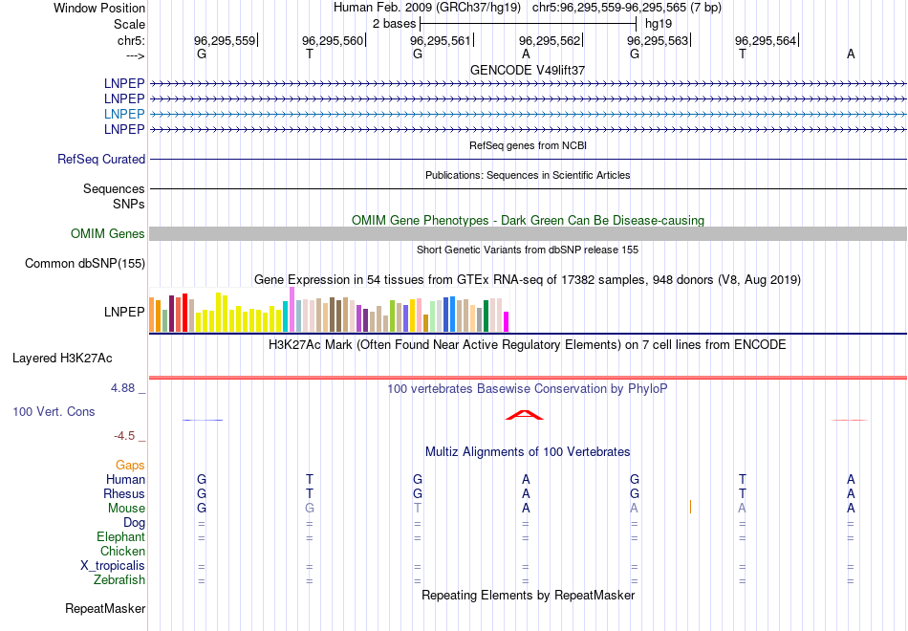Click the 100 Vert. Cons label

point(54,411)
